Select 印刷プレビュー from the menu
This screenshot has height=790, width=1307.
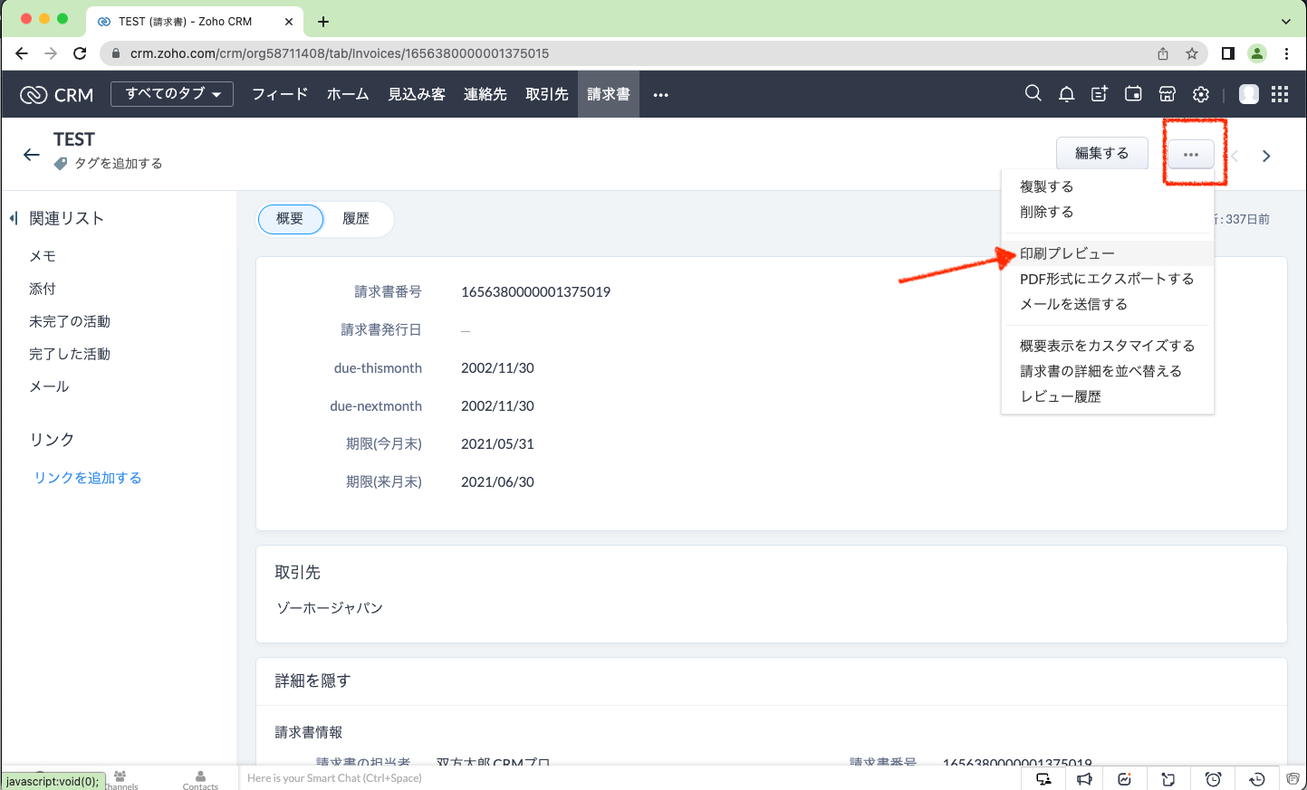(1067, 253)
